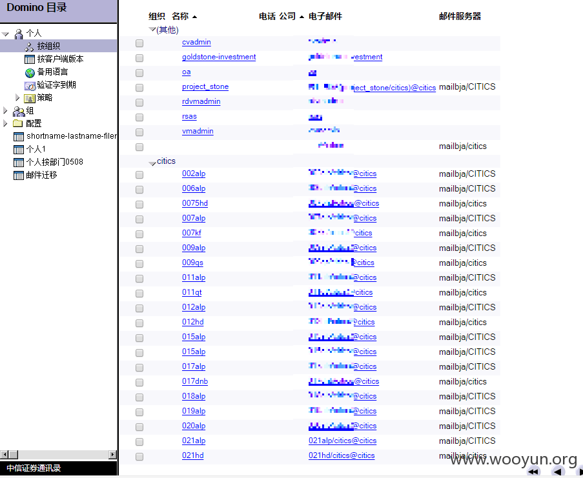Click the 021hd/citics@citics email link
Viewport: 583px width, 478px height.
342,455
